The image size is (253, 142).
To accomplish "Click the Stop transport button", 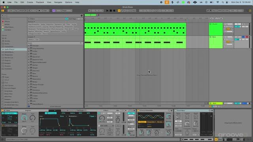I will coord(111,11).
